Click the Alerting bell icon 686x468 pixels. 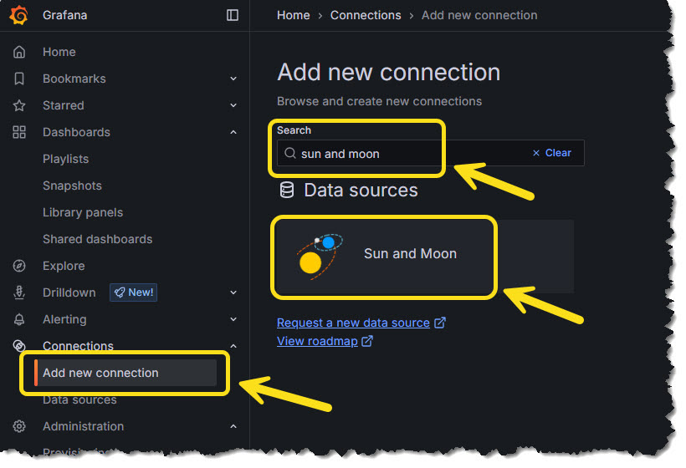click(19, 319)
